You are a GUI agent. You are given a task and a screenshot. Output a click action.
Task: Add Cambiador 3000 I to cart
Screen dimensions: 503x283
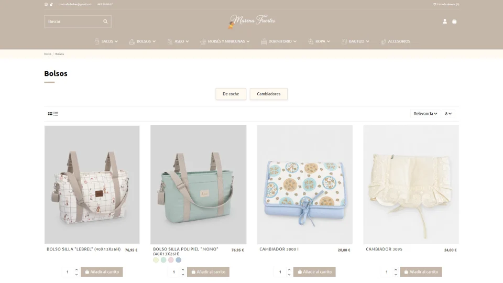pos(315,272)
